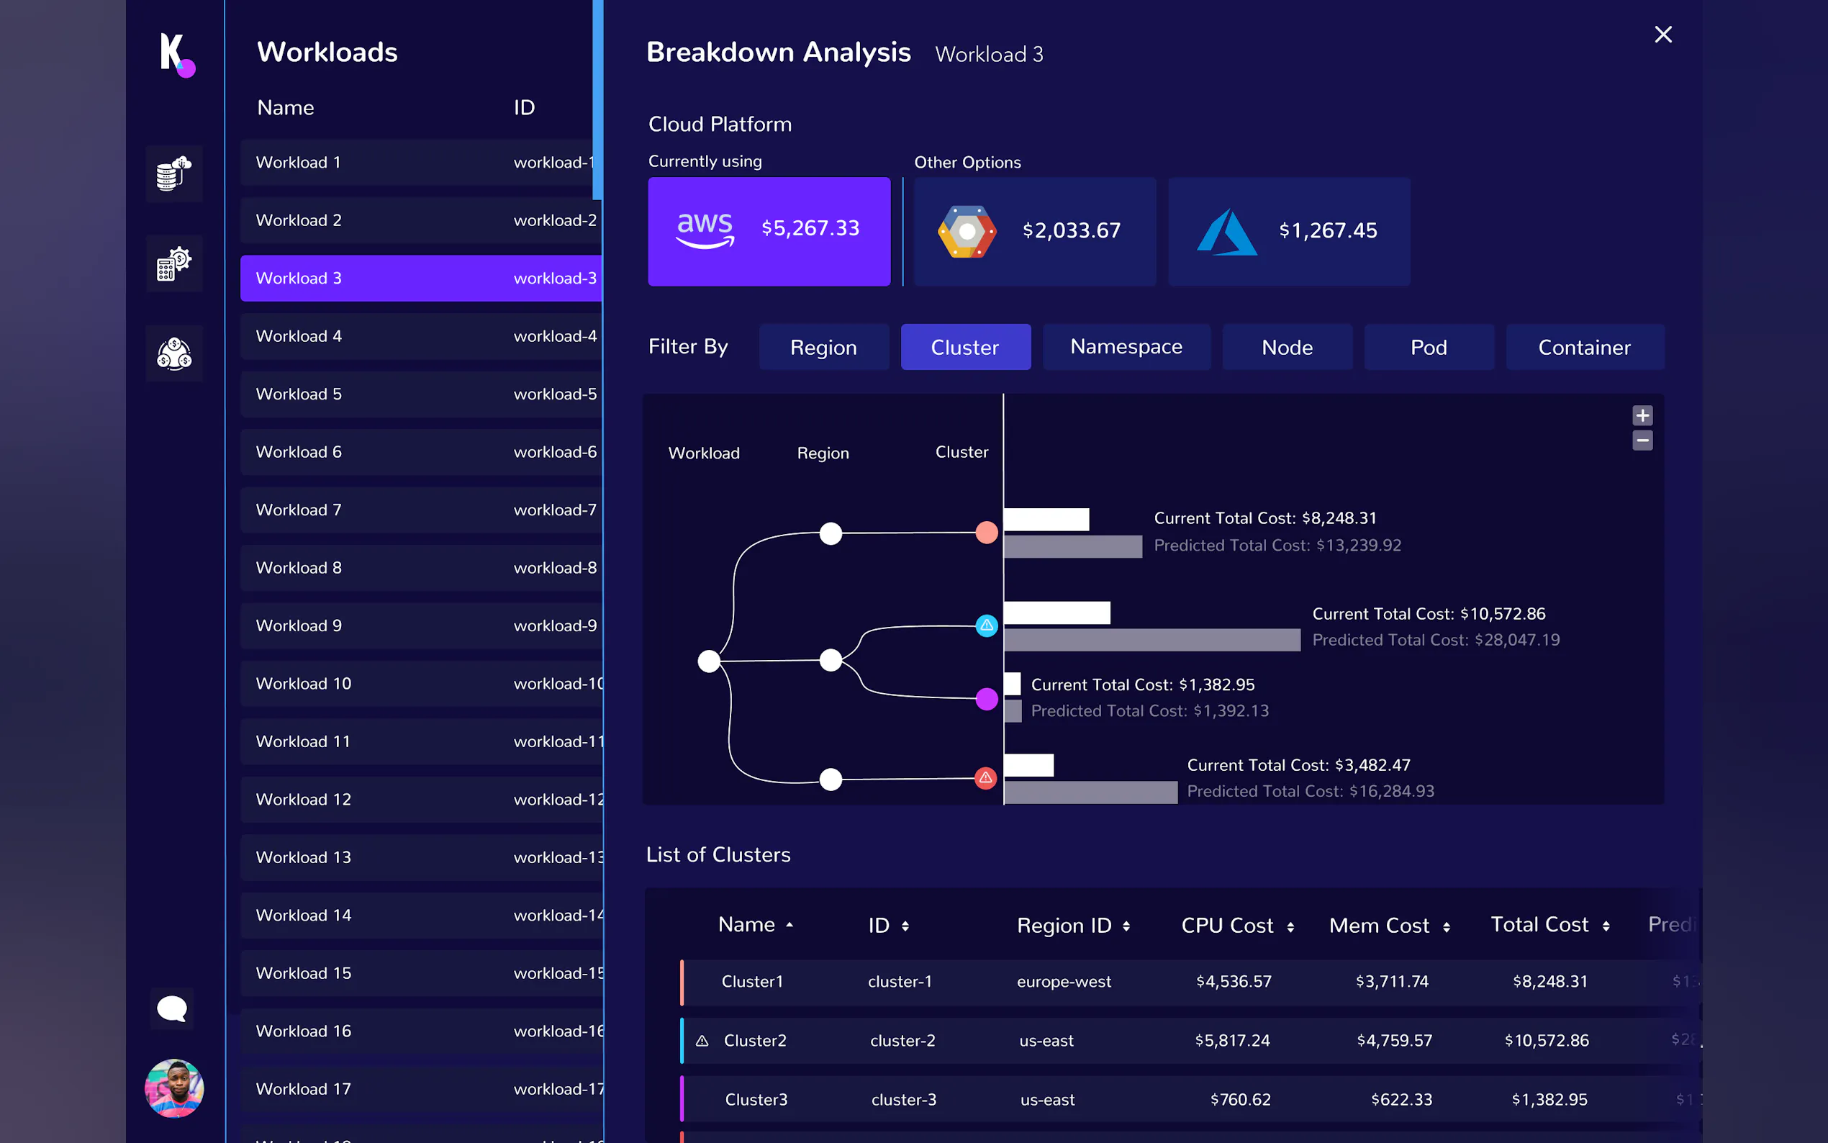This screenshot has width=1828, height=1143.
Task: Zoom in the chart with plus icon
Action: pos(1642,415)
